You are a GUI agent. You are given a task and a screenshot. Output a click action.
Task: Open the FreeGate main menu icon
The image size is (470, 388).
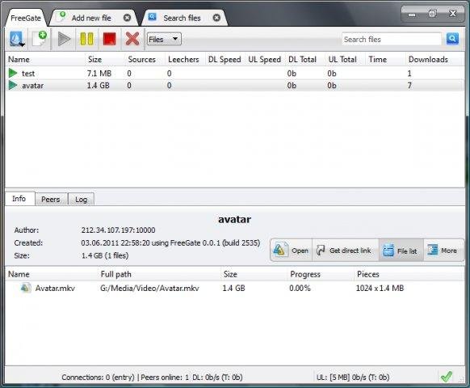(16, 39)
